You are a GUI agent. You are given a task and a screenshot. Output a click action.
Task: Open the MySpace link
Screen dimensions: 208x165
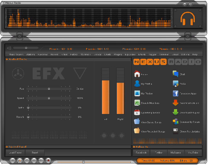click(x=176, y=153)
